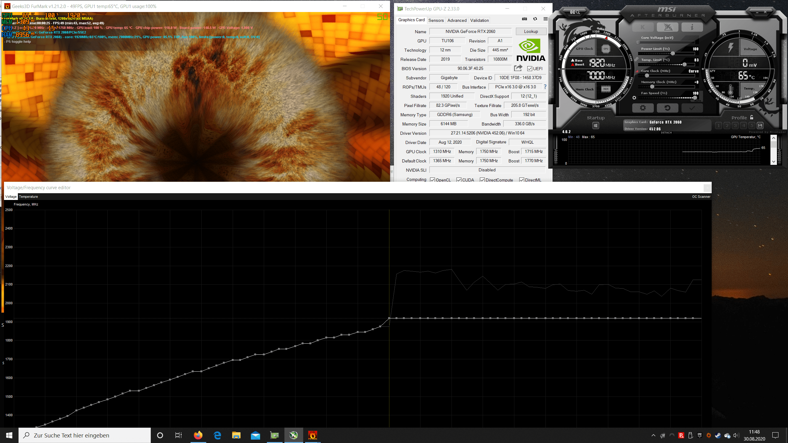Toggle the UEFI checkbox in GPU-Z

(530, 69)
